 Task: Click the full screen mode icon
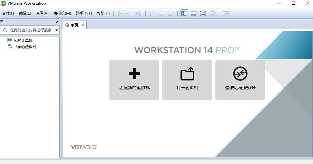click(x=203, y=14)
